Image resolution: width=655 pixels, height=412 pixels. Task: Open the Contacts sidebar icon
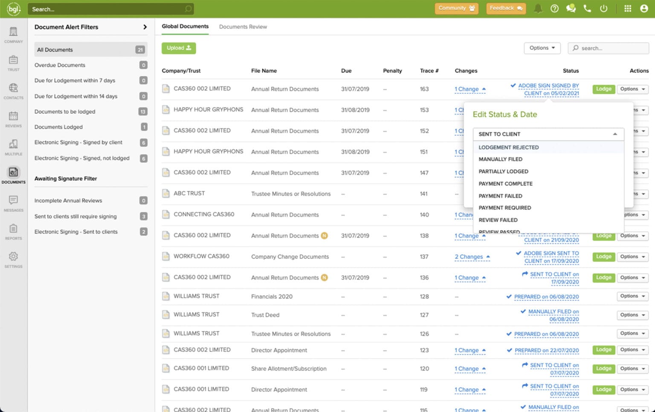(x=13, y=91)
